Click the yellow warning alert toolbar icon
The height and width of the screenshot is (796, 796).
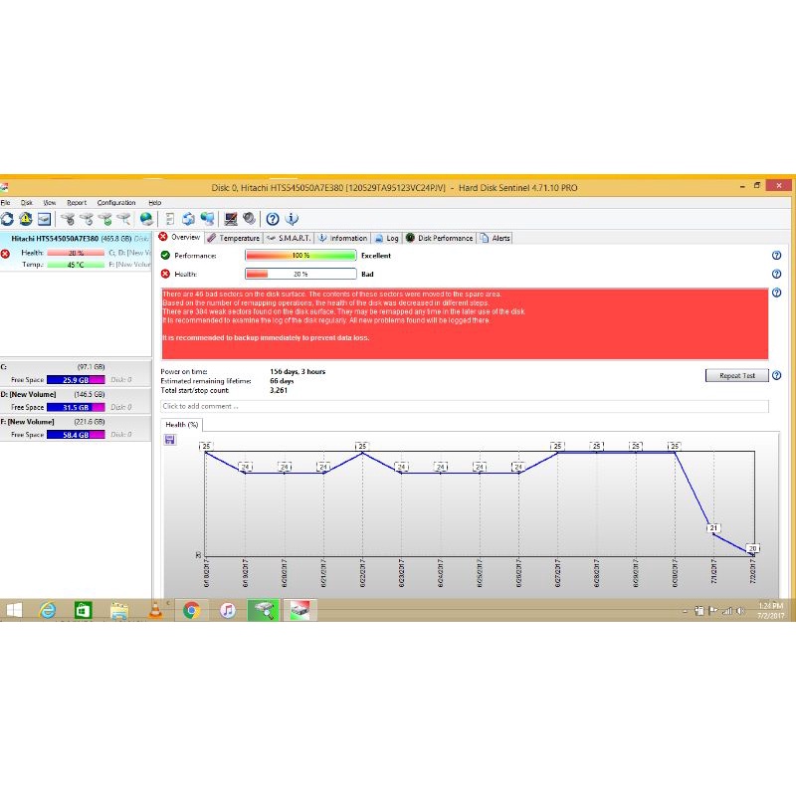click(x=25, y=219)
